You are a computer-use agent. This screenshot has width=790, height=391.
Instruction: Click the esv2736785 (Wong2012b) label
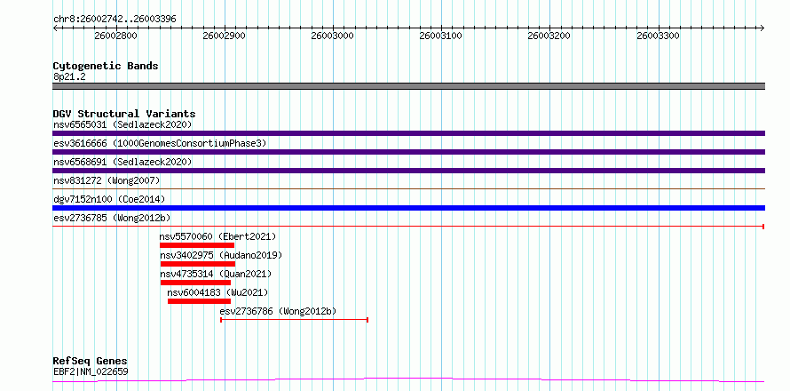[x=112, y=218]
